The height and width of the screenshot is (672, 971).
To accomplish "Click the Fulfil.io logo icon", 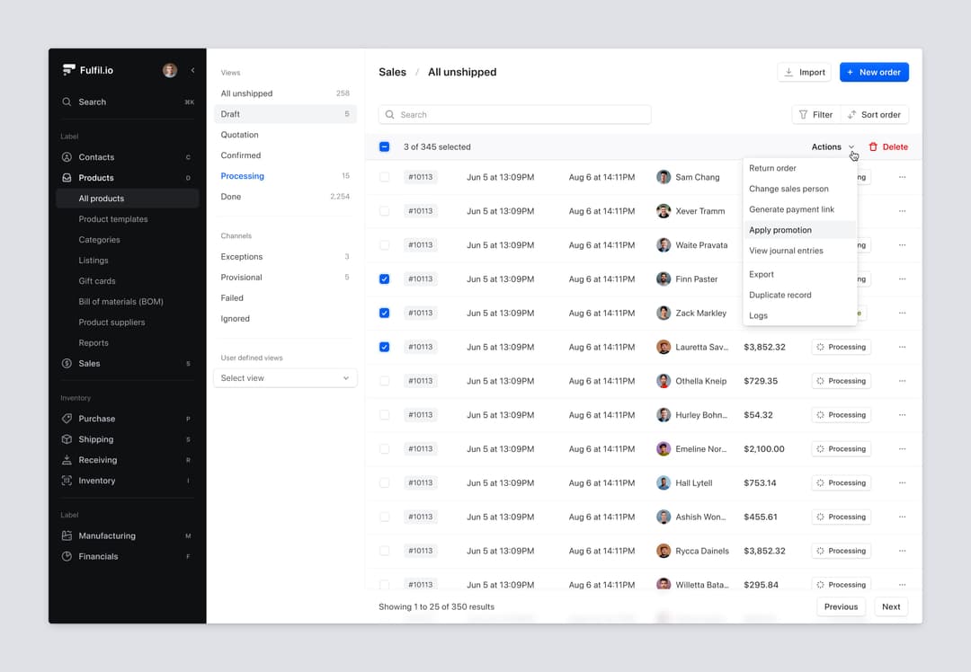I will [x=68, y=70].
